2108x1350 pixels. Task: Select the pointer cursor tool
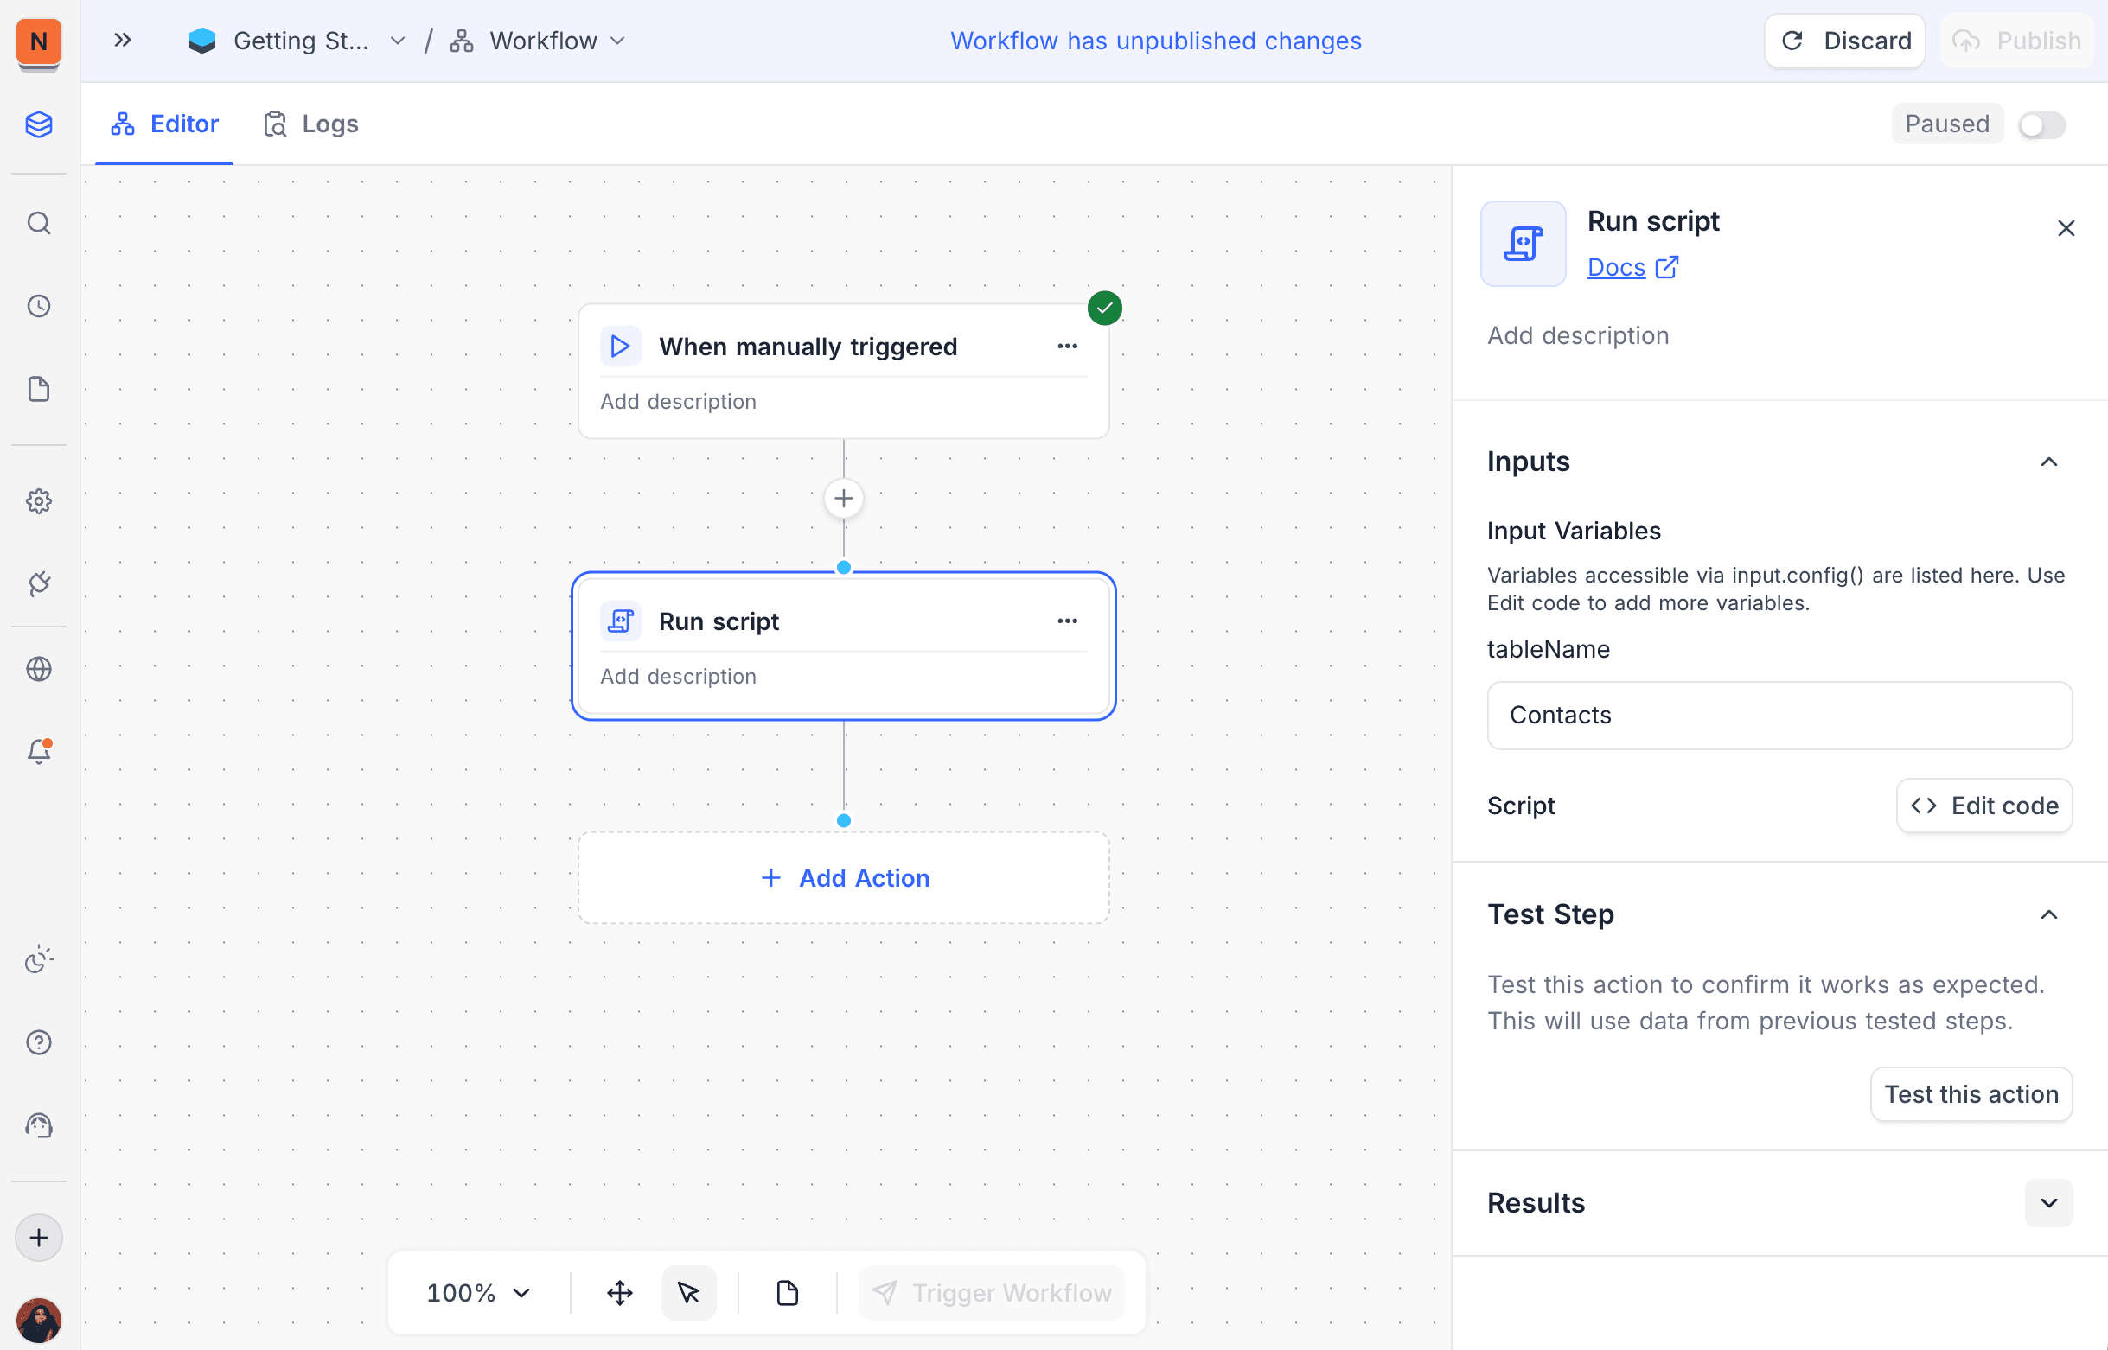click(688, 1293)
